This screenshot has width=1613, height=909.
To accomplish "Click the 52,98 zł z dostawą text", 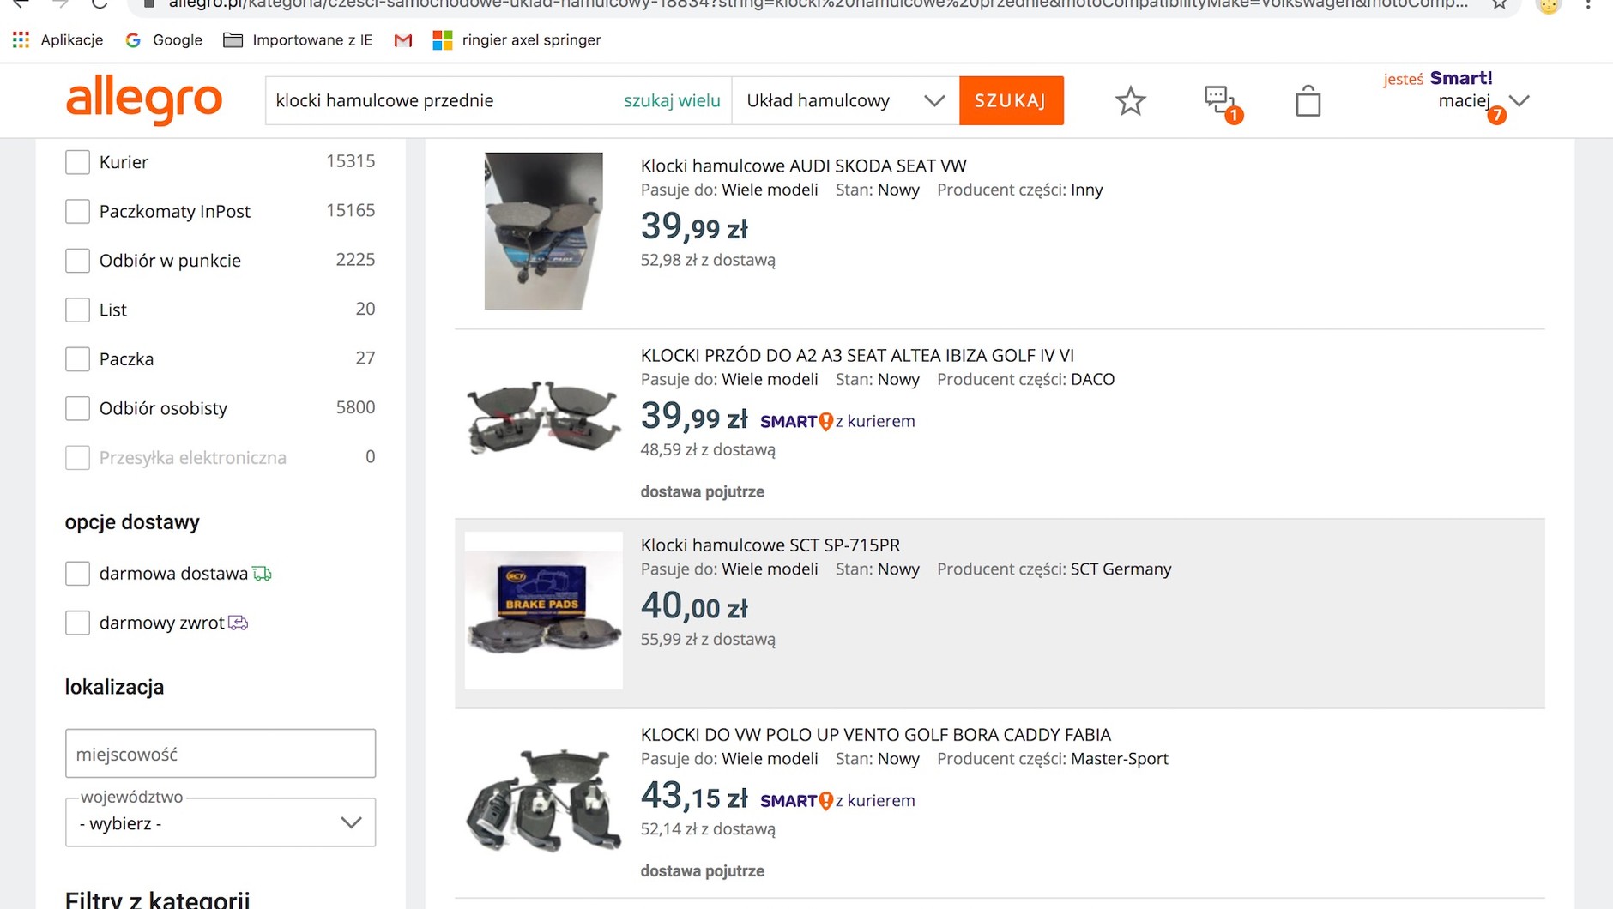I will pyautogui.click(x=708, y=260).
